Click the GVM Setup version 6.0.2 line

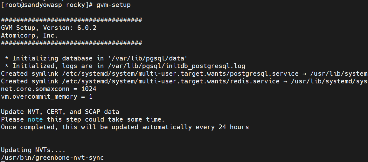coord(49,28)
